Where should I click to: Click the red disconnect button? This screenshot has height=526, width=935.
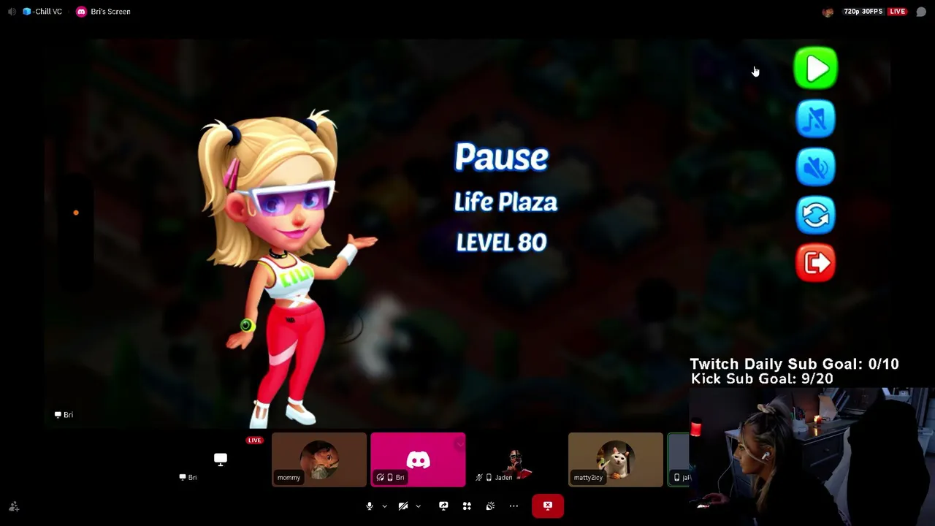click(x=548, y=506)
